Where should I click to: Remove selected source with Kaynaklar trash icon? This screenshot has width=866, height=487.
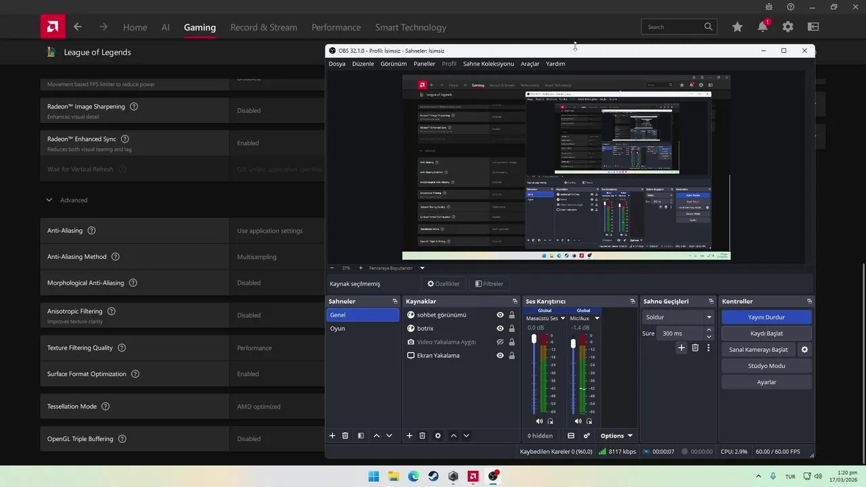[x=422, y=436]
